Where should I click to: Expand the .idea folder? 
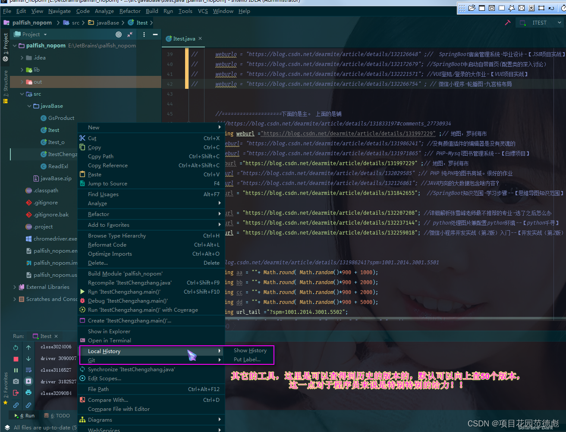coord(22,58)
